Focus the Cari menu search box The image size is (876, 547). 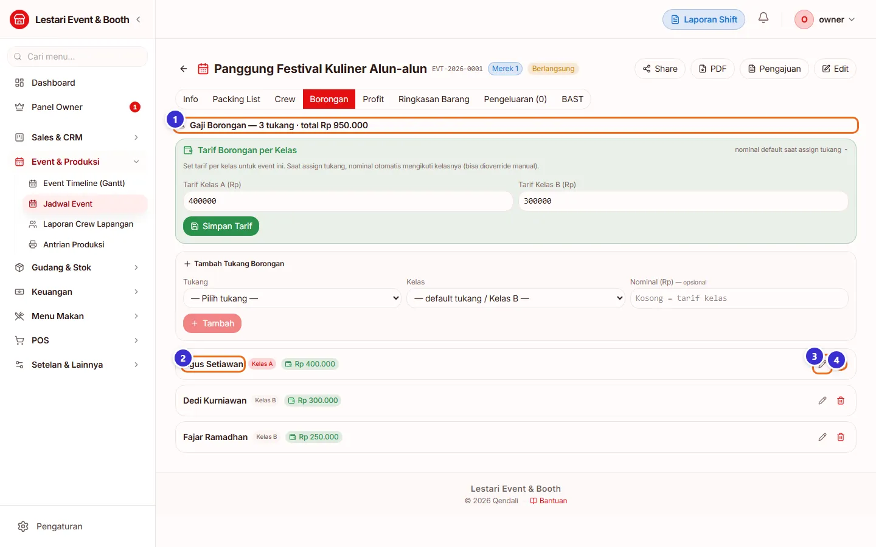tap(77, 57)
